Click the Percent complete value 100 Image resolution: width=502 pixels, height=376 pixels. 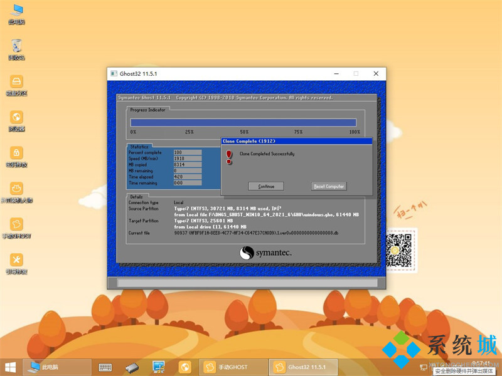click(188, 152)
